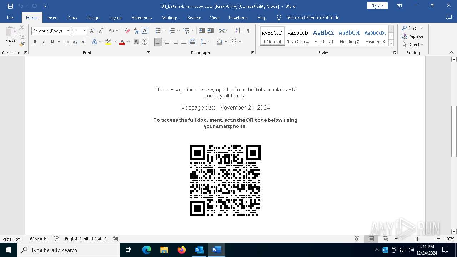Toggle the macro recording status icon
This screenshot has height=257, width=457.
click(116, 239)
